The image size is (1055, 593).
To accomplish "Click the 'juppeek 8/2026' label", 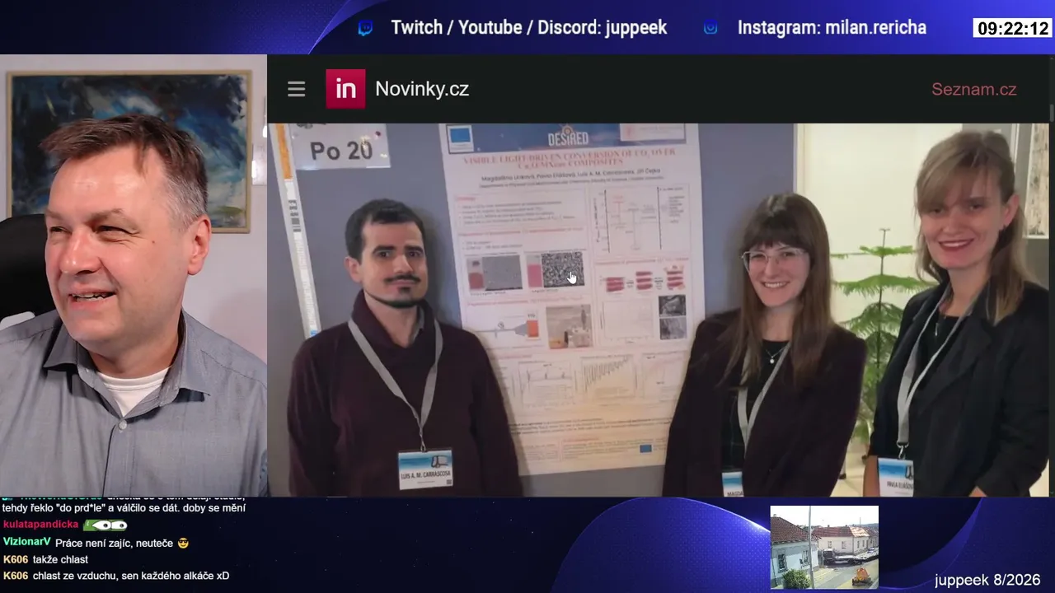I will tap(987, 580).
